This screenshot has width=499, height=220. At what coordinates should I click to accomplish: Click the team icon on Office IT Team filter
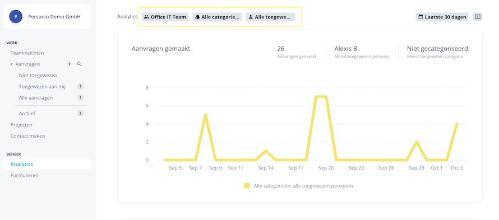146,17
